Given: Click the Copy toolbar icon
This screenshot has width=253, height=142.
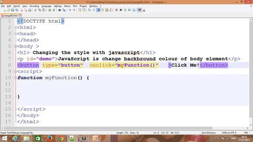Looking at the screenshot, I should 40,10.
